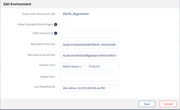180x110 pixels.
Task: Enable the Allow Standard Portal Pages checkbox
Action: 63,25
